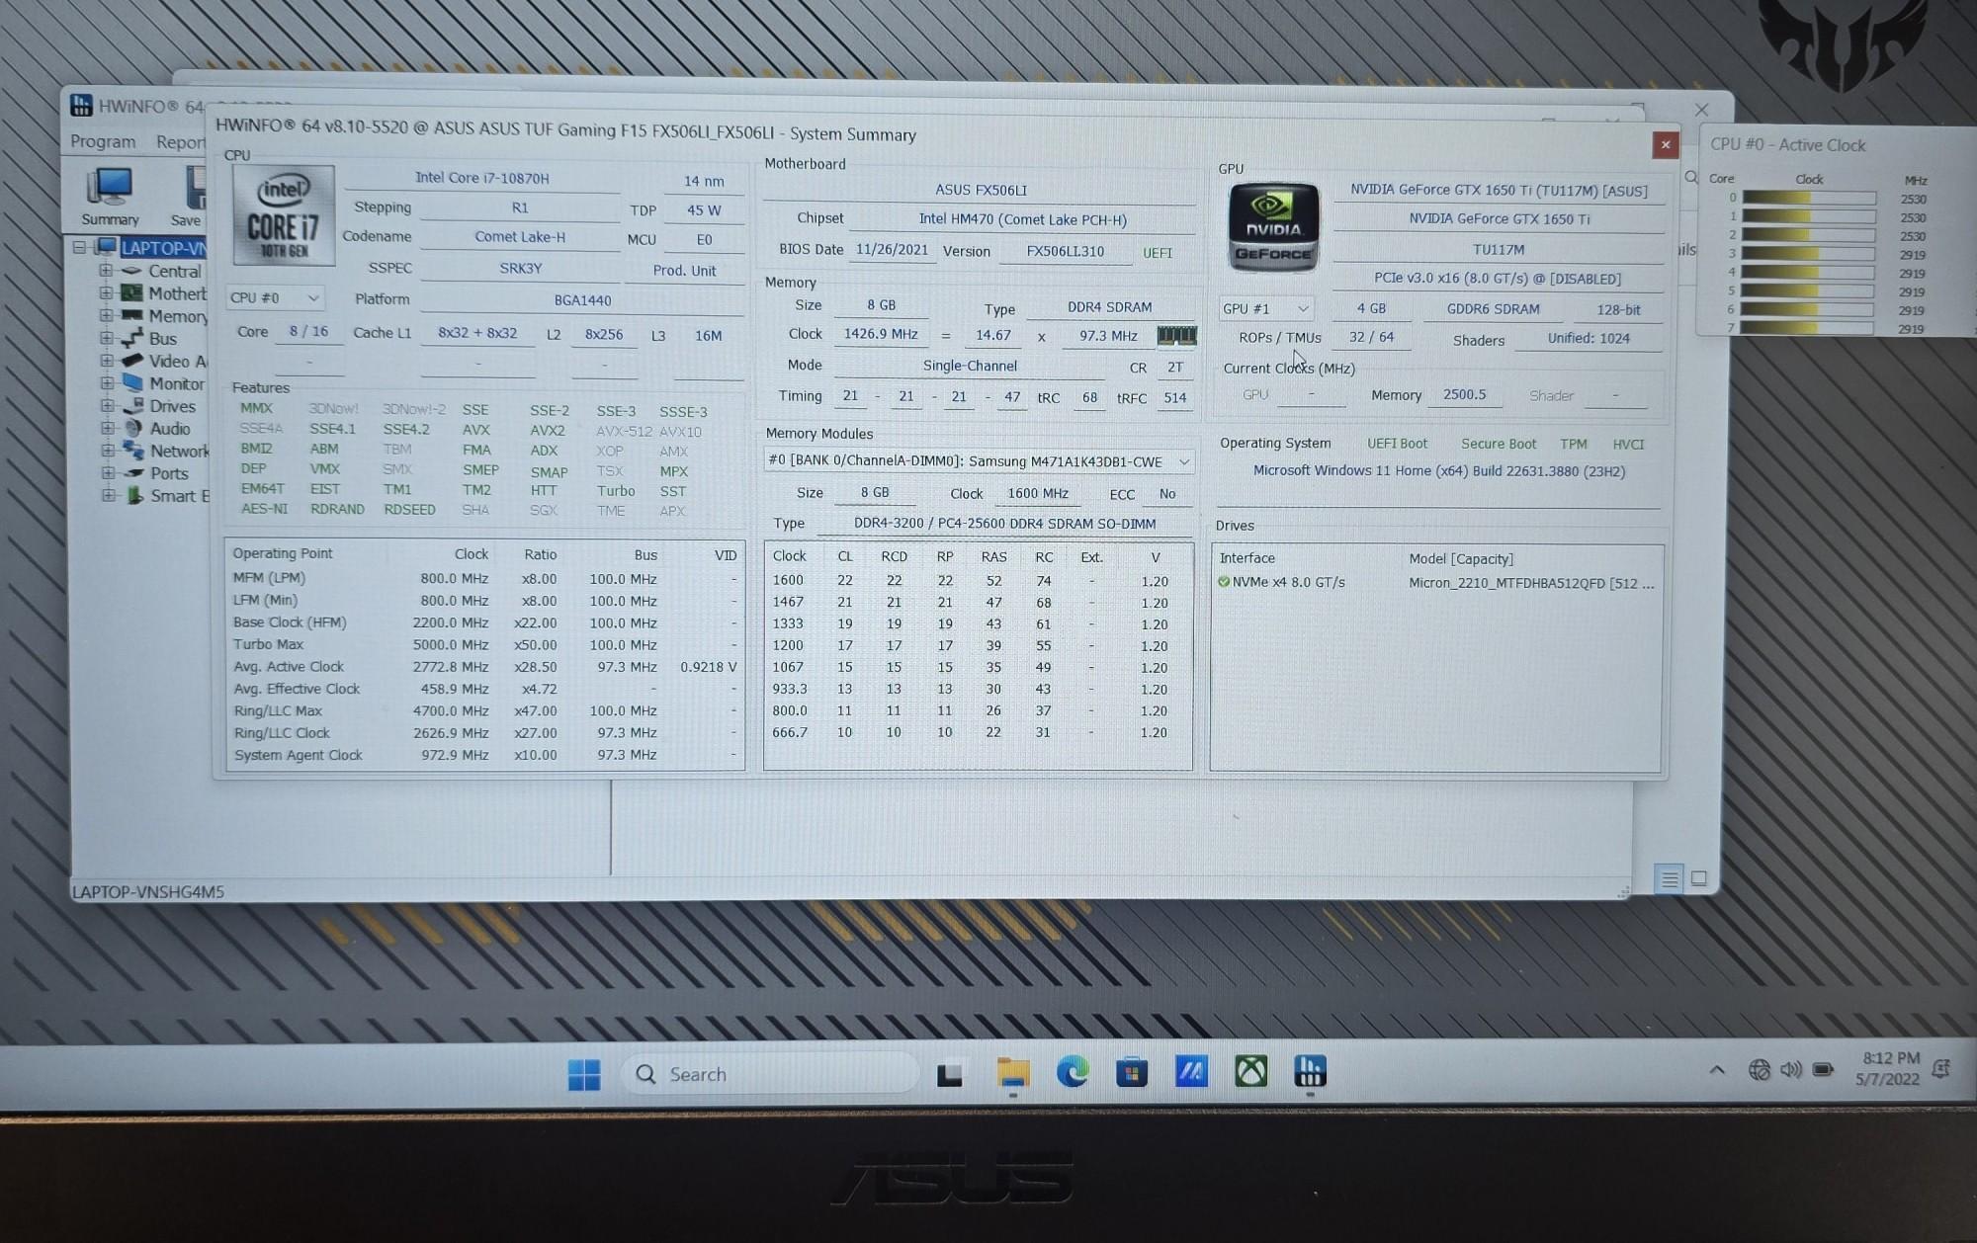Select the Bus tree icon
The image size is (1977, 1243).
(x=131, y=338)
